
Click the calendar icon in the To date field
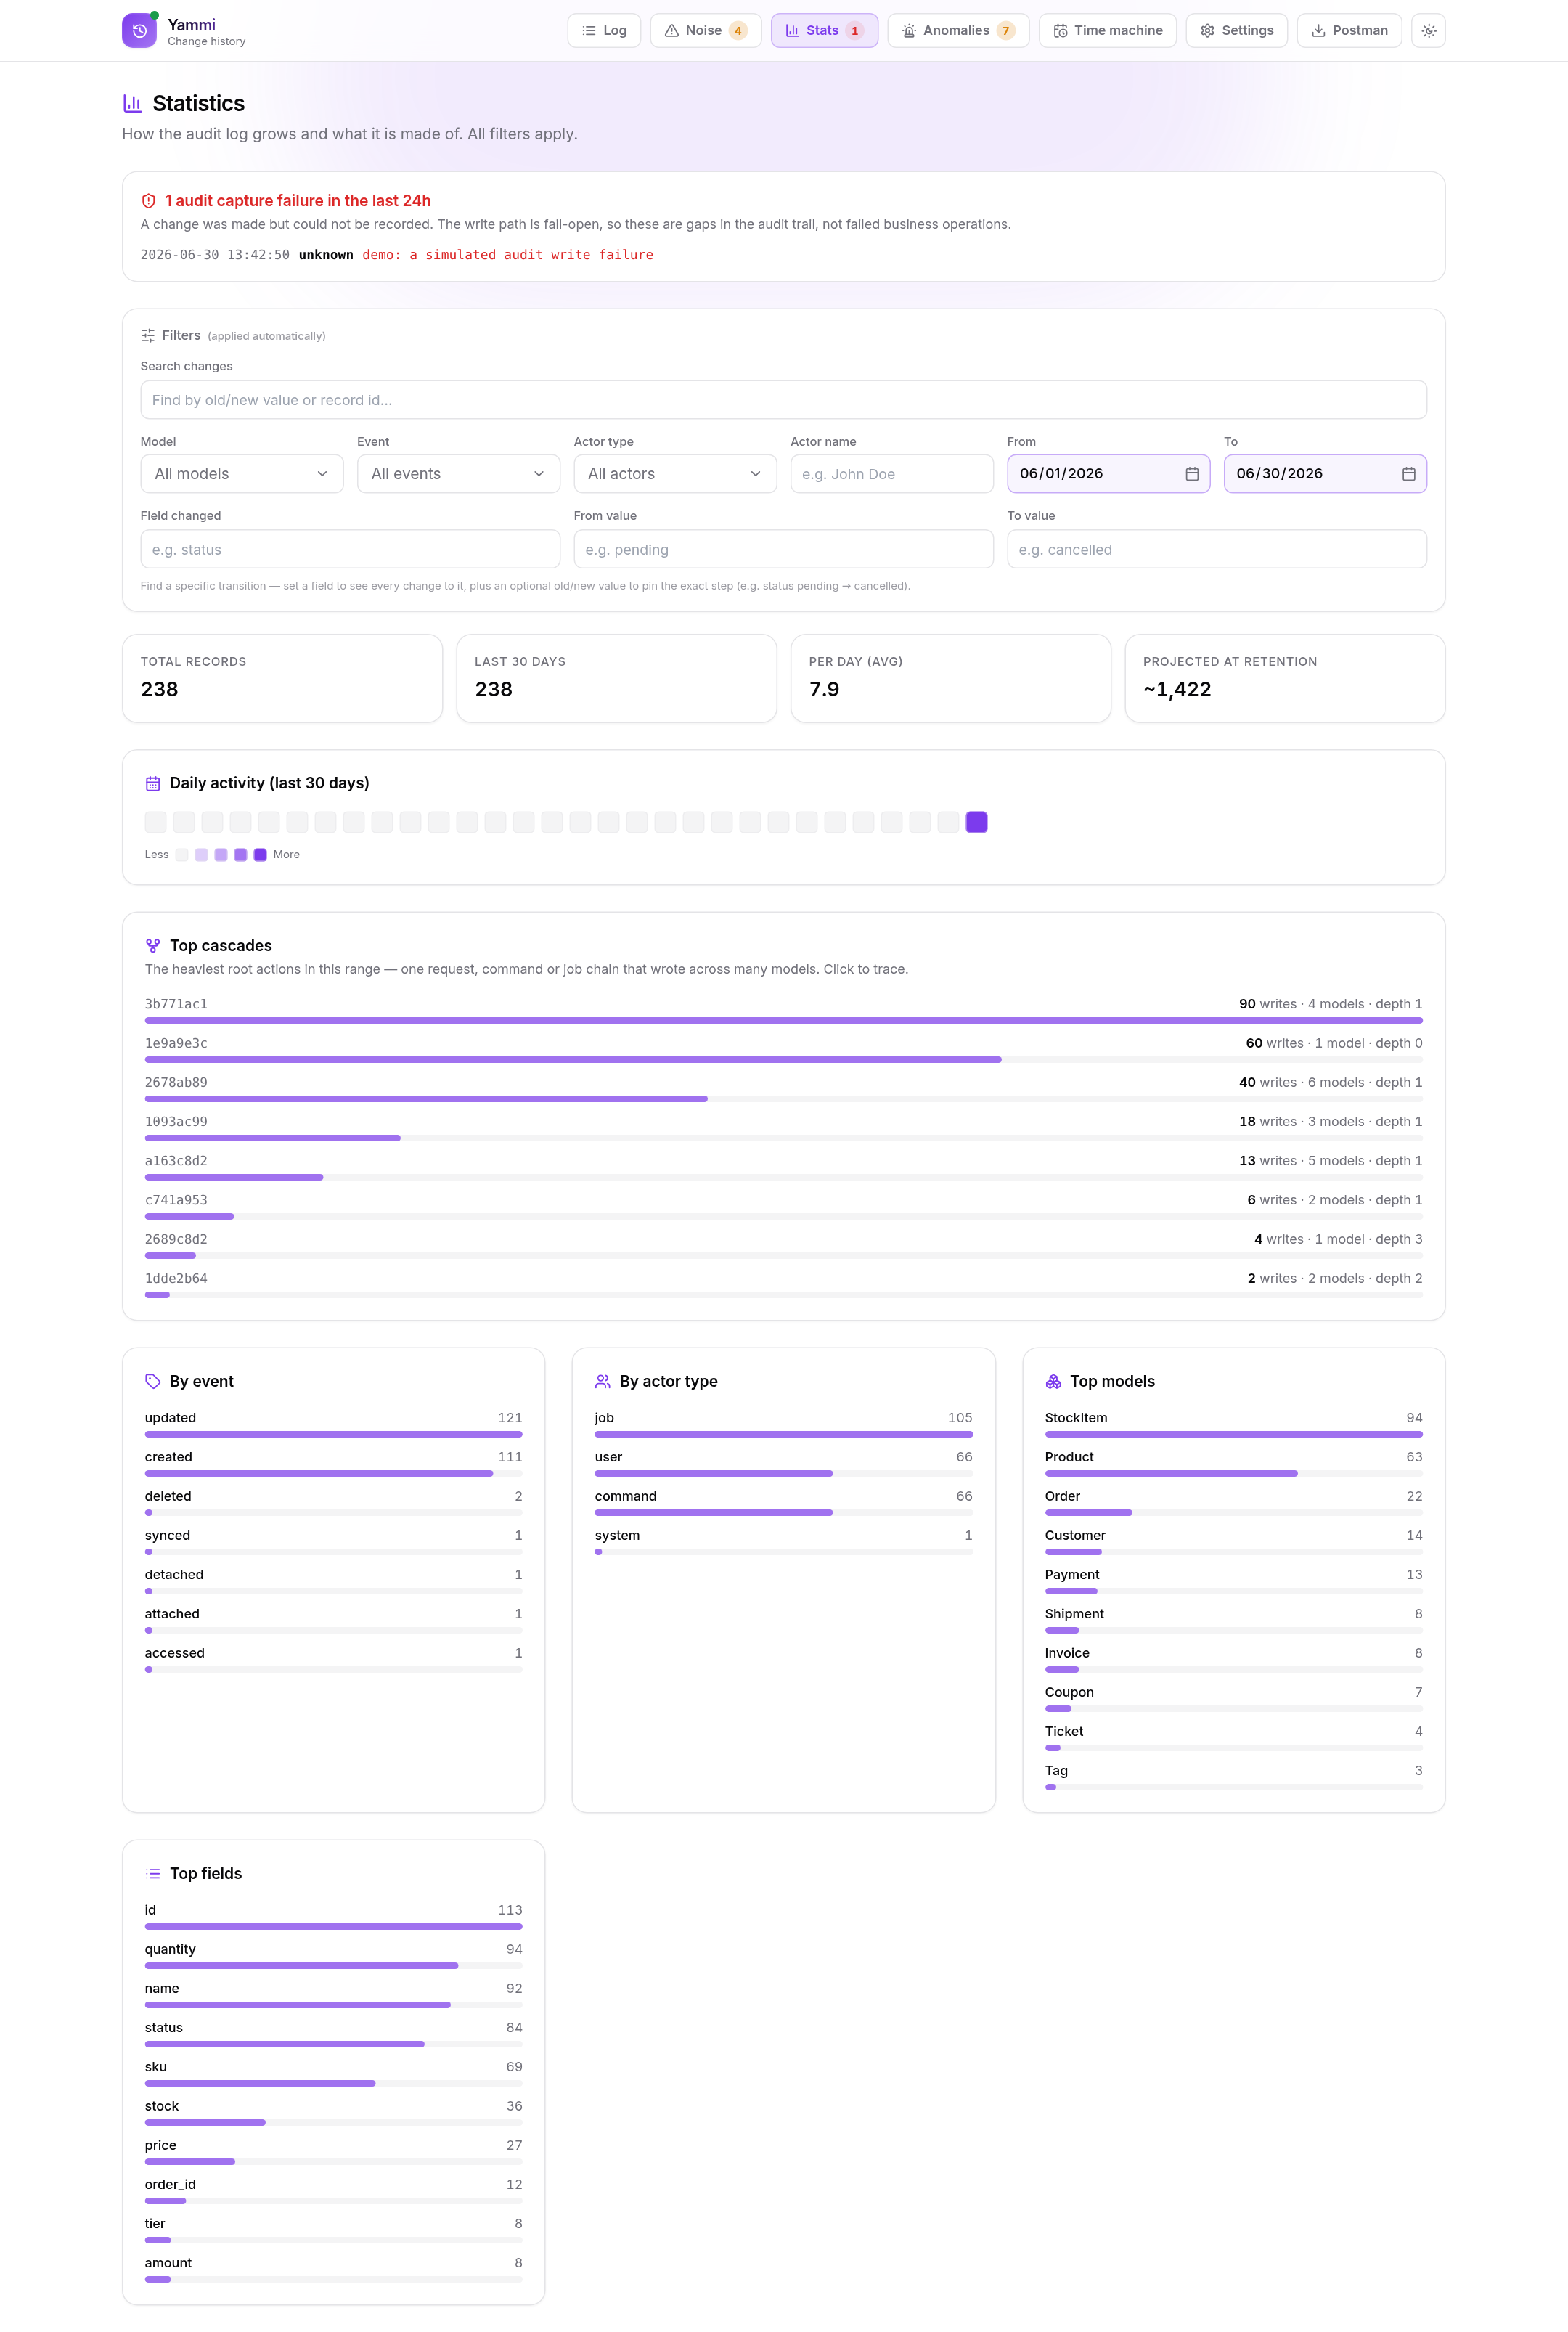1409,474
